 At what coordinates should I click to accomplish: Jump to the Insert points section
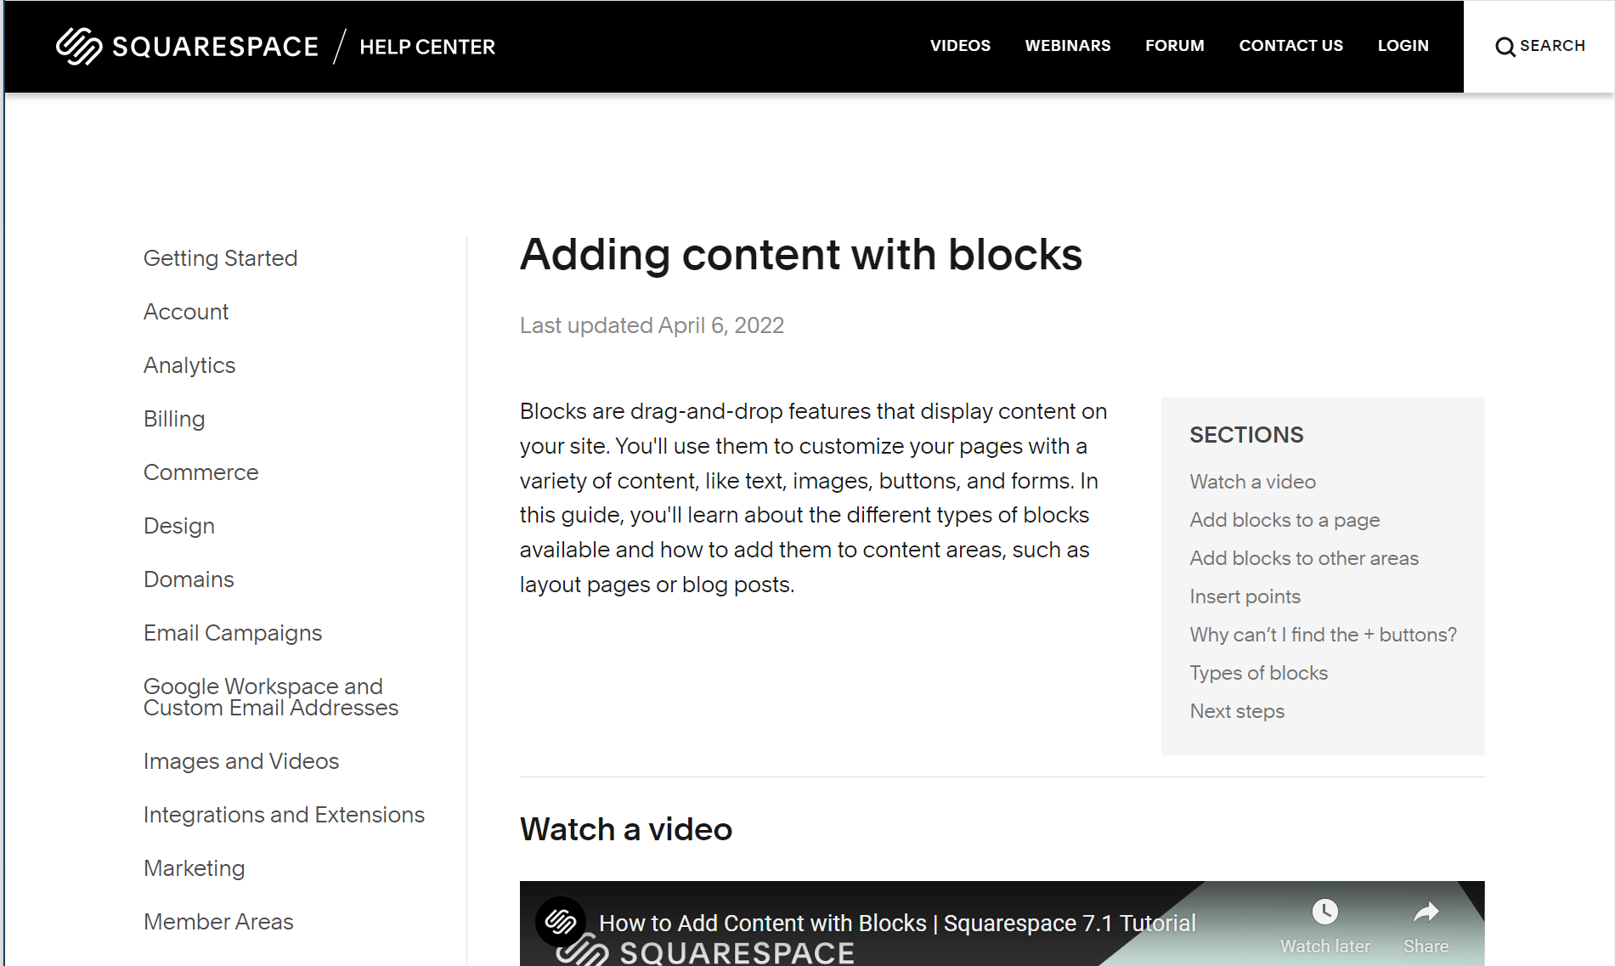(x=1245, y=596)
